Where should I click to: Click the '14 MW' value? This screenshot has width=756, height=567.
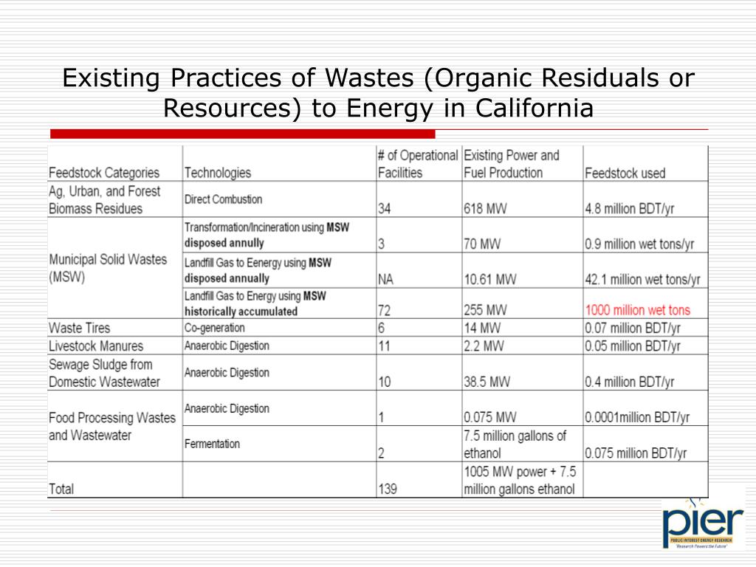482,328
